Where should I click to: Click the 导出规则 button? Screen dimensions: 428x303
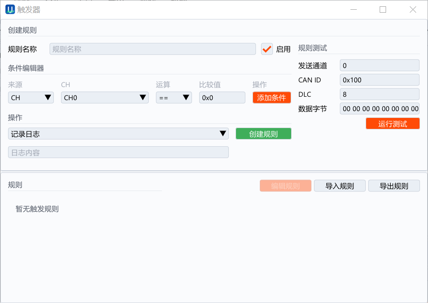coord(394,186)
